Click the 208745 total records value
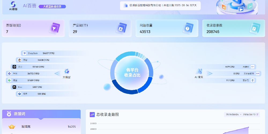Viewport: 268px width, 134px height. coord(213,32)
